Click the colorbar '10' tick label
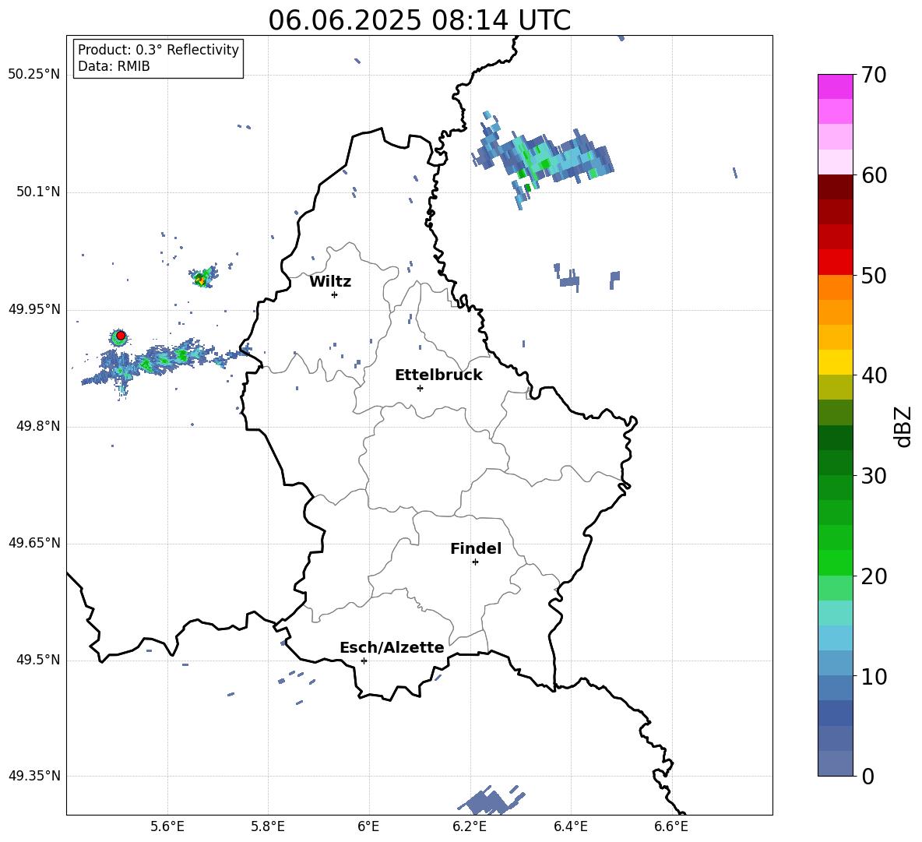922x842 pixels. [x=873, y=676]
